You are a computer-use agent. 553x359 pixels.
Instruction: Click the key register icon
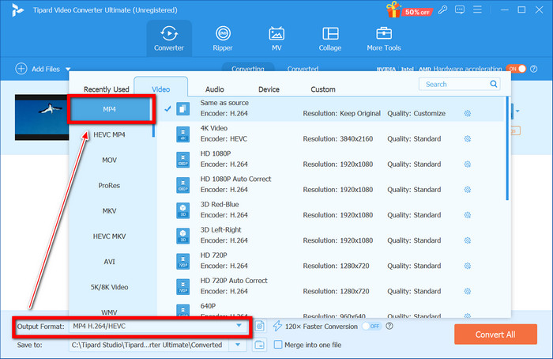(x=442, y=9)
